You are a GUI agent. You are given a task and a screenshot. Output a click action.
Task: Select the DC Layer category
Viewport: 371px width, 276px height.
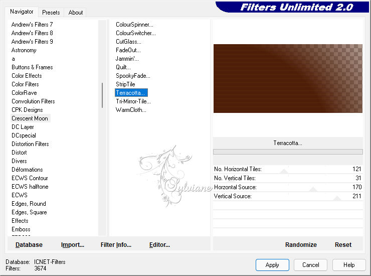coord(23,127)
